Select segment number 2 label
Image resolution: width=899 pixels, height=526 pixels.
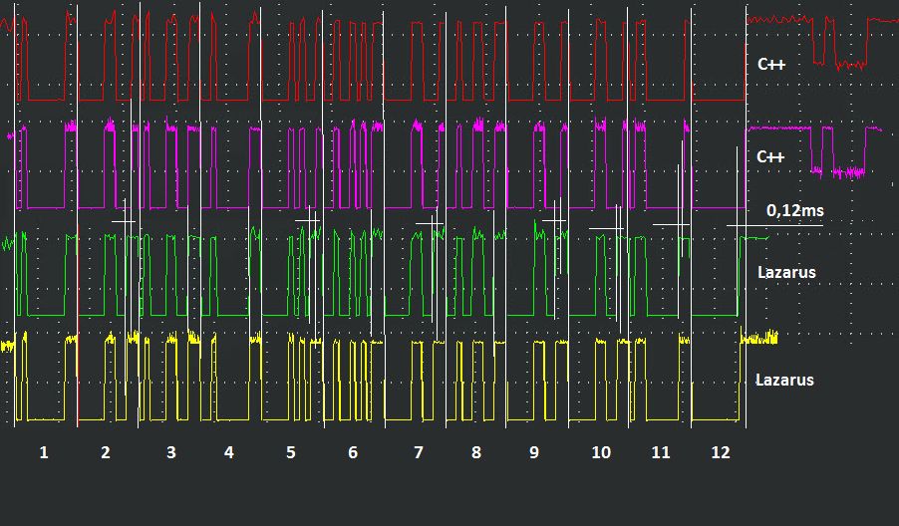pos(106,452)
